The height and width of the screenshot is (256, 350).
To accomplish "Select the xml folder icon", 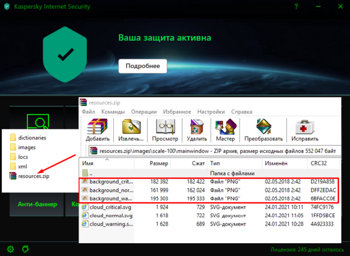I will click(13, 166).
